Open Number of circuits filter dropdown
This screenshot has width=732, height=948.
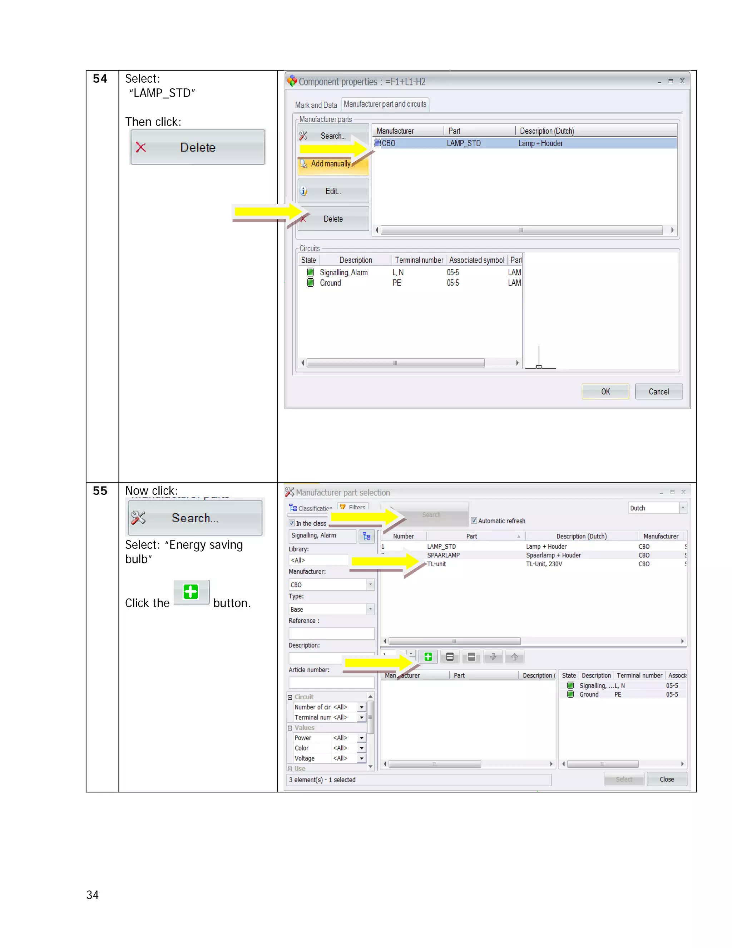pyautogui.click(x=362, y=707)
